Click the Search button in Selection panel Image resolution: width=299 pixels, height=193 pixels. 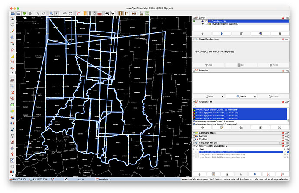coord(241,96)
